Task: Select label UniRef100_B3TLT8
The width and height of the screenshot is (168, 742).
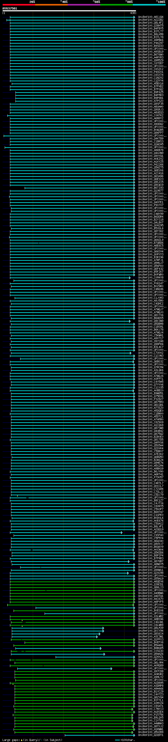Action: click(150, 37)
